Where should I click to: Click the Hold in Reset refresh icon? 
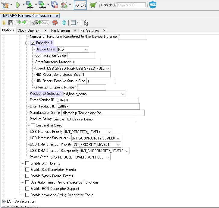[x=55, y=5]
